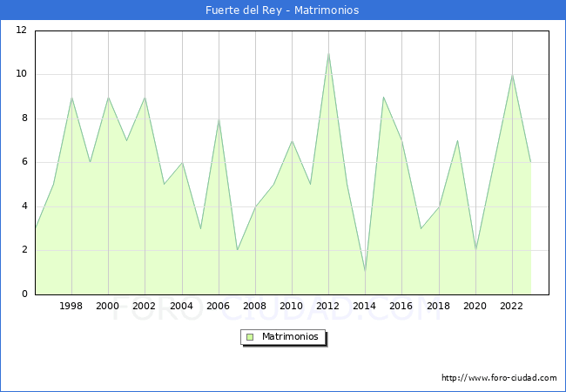Image resolution: width=566 pixels, height=392 pixels.
Task: Click the x-axis label 2016
Action: (x=401, y=306)
